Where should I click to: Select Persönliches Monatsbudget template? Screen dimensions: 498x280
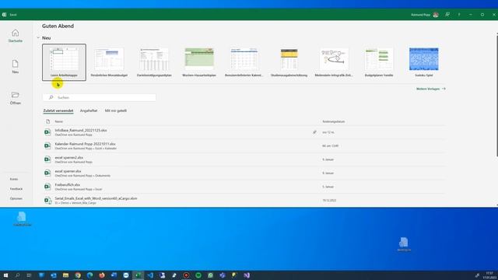[x=109, y=62]
